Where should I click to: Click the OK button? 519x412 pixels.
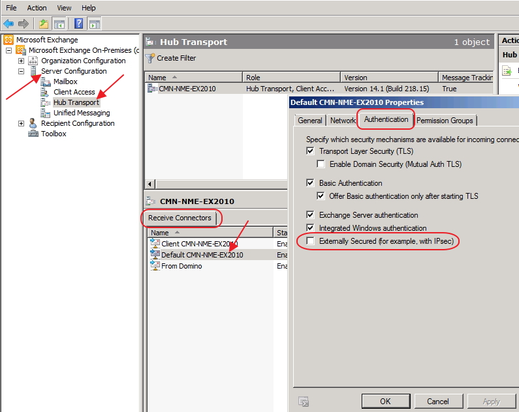pyautogui.click(x=386, y=401)
